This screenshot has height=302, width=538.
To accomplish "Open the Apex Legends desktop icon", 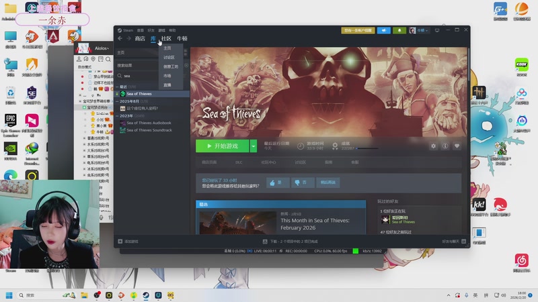I will coord(53,36).
